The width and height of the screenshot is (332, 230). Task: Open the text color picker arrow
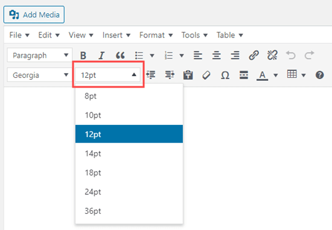pyautogui.click(x=276, y=75)
